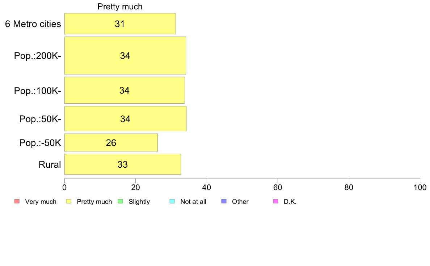Viewport: 430px width, 266px height.
Task: Select the Rural bar showing 33
Action: 123,164
